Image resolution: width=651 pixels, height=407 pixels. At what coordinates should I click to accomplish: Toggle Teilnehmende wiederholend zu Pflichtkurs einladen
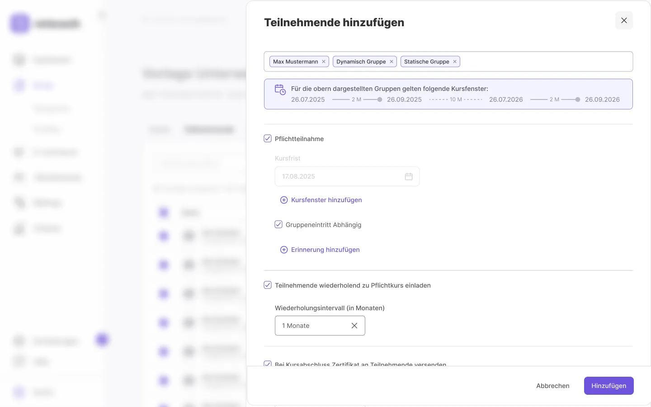tap(268, 285)
